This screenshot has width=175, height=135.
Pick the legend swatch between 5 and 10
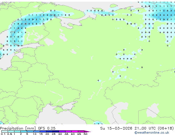pyautogui.click(x=30, y=131)
